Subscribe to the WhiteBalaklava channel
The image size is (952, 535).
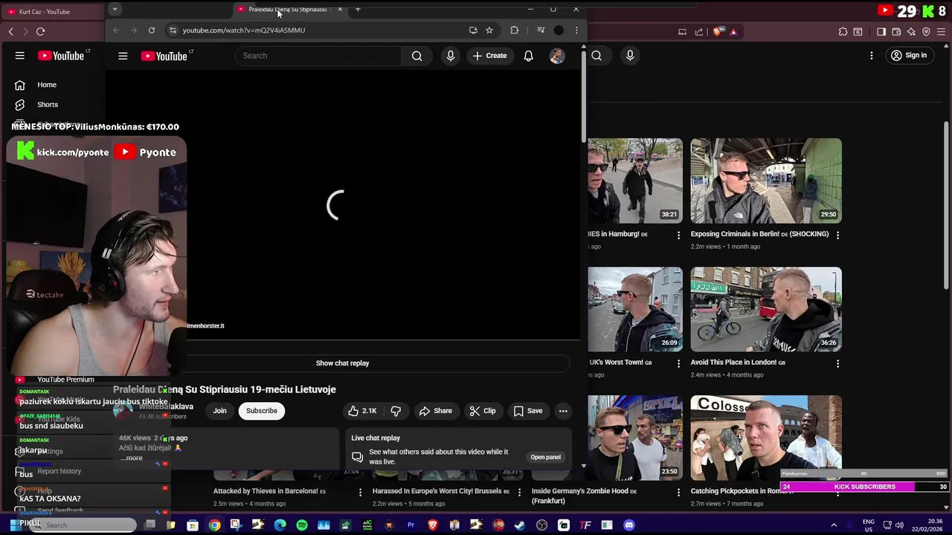(262, 411)
